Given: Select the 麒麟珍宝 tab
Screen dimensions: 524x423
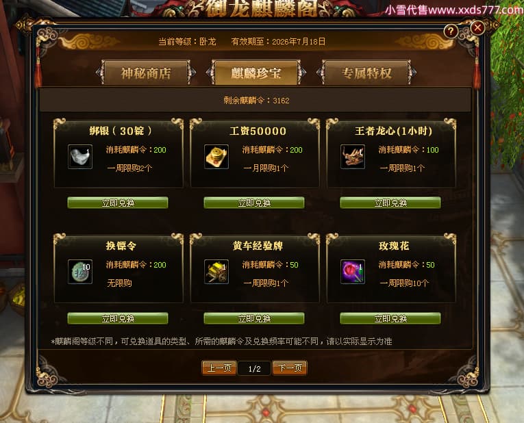Looking at the screenshot, I should (x=256, y=73).
